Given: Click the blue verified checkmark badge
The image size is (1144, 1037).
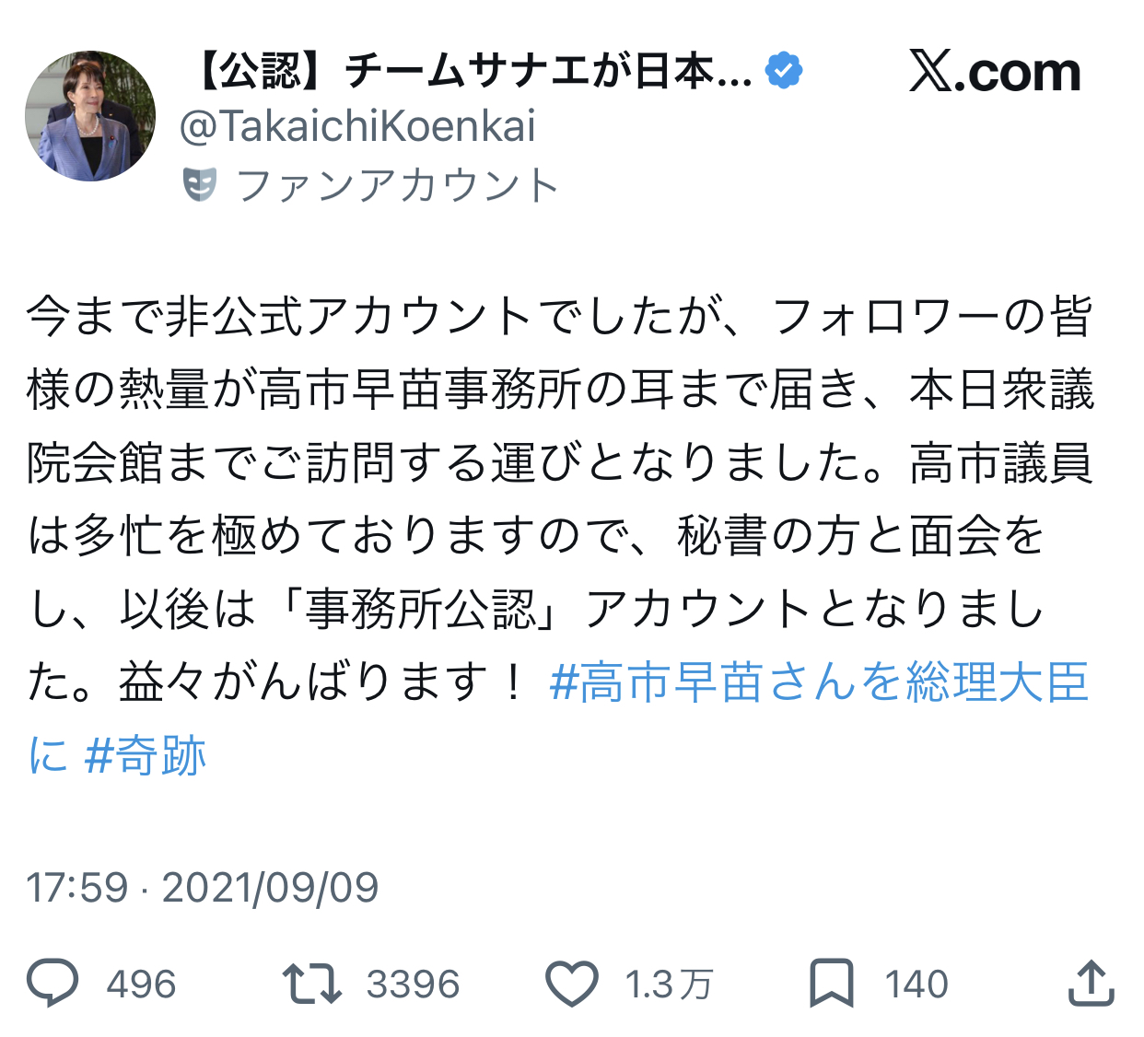Looking at the screenshot, I should point(783,71).
